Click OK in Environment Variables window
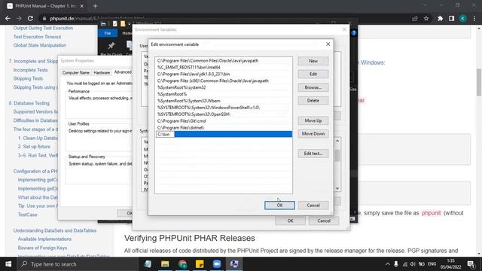The image size is (482, 271). pyautogui.click(x=290, y=221)
